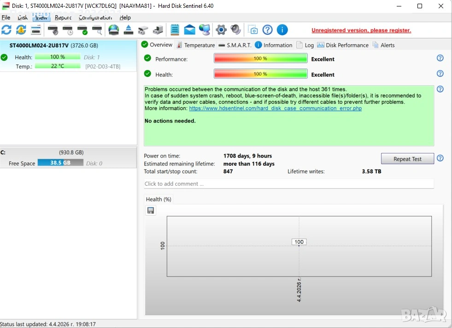The height and width of the screenshot is (328, 452).
Task: Open the hdsentinel.com communication error link
Action: 275,108
